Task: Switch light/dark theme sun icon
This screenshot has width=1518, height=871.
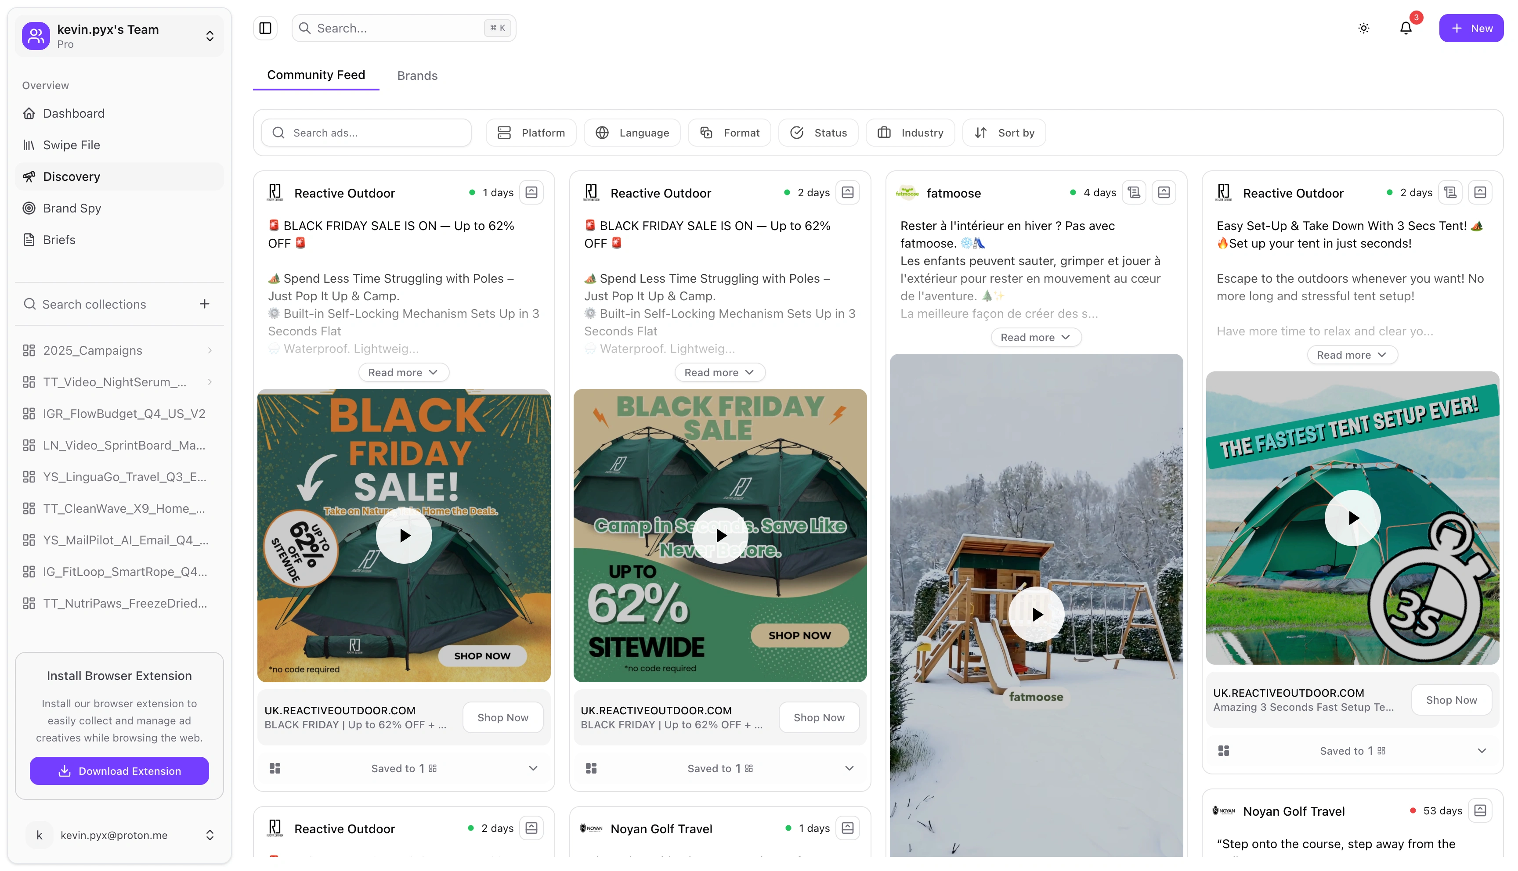Action: pyautogui.click(x=1363, y=28)
